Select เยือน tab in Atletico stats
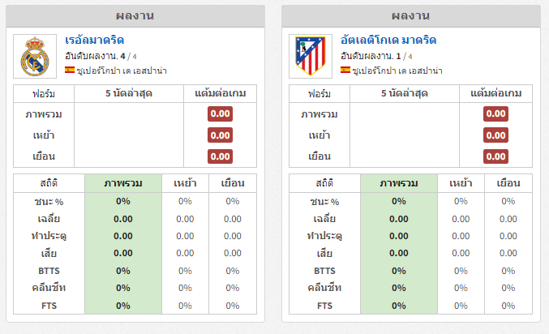 [x=508, y=183]
